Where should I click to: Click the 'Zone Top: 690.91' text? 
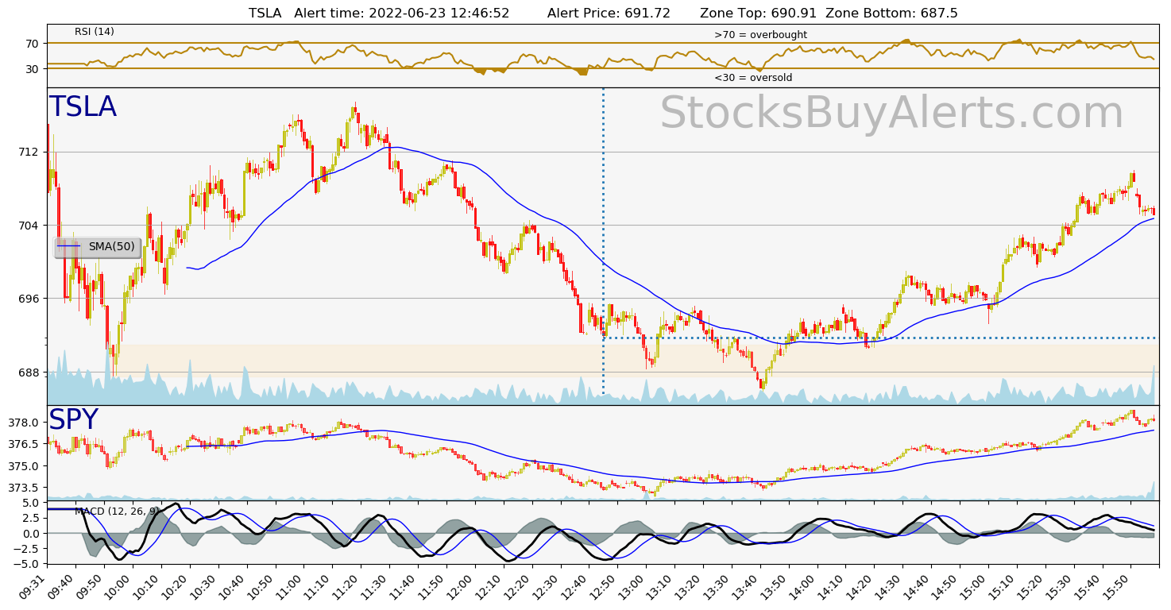coord(759,14)
